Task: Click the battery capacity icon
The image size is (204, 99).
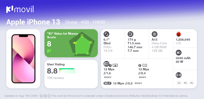Action: 179,53
